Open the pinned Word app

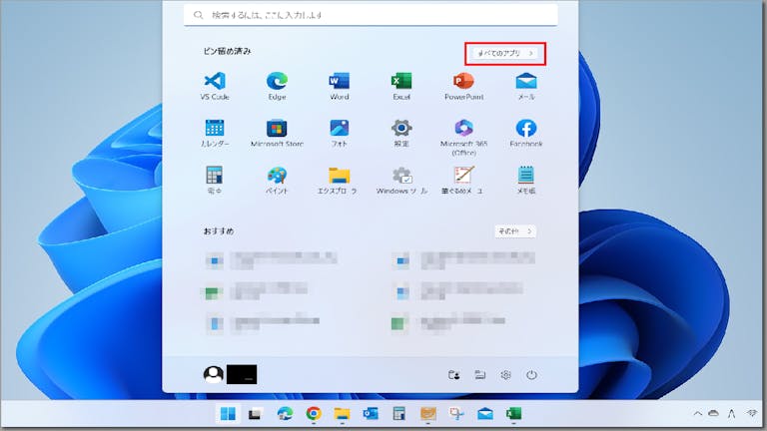point(339,86)
